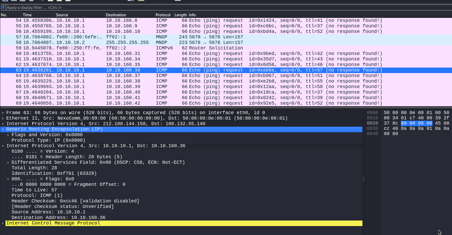452x235 pixels.
Task: Expand Internet Control Message Protocol section
Action: [3, 223]
